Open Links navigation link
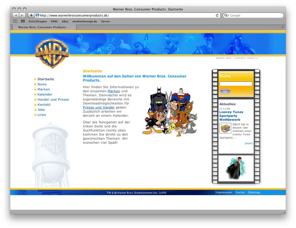 (x=42, y=115)
